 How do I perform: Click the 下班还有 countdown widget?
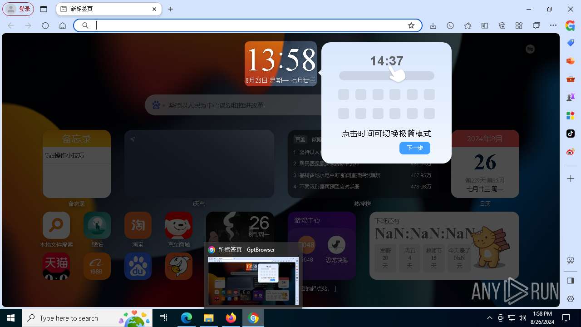pyautogui.click(x=444, y=246)
